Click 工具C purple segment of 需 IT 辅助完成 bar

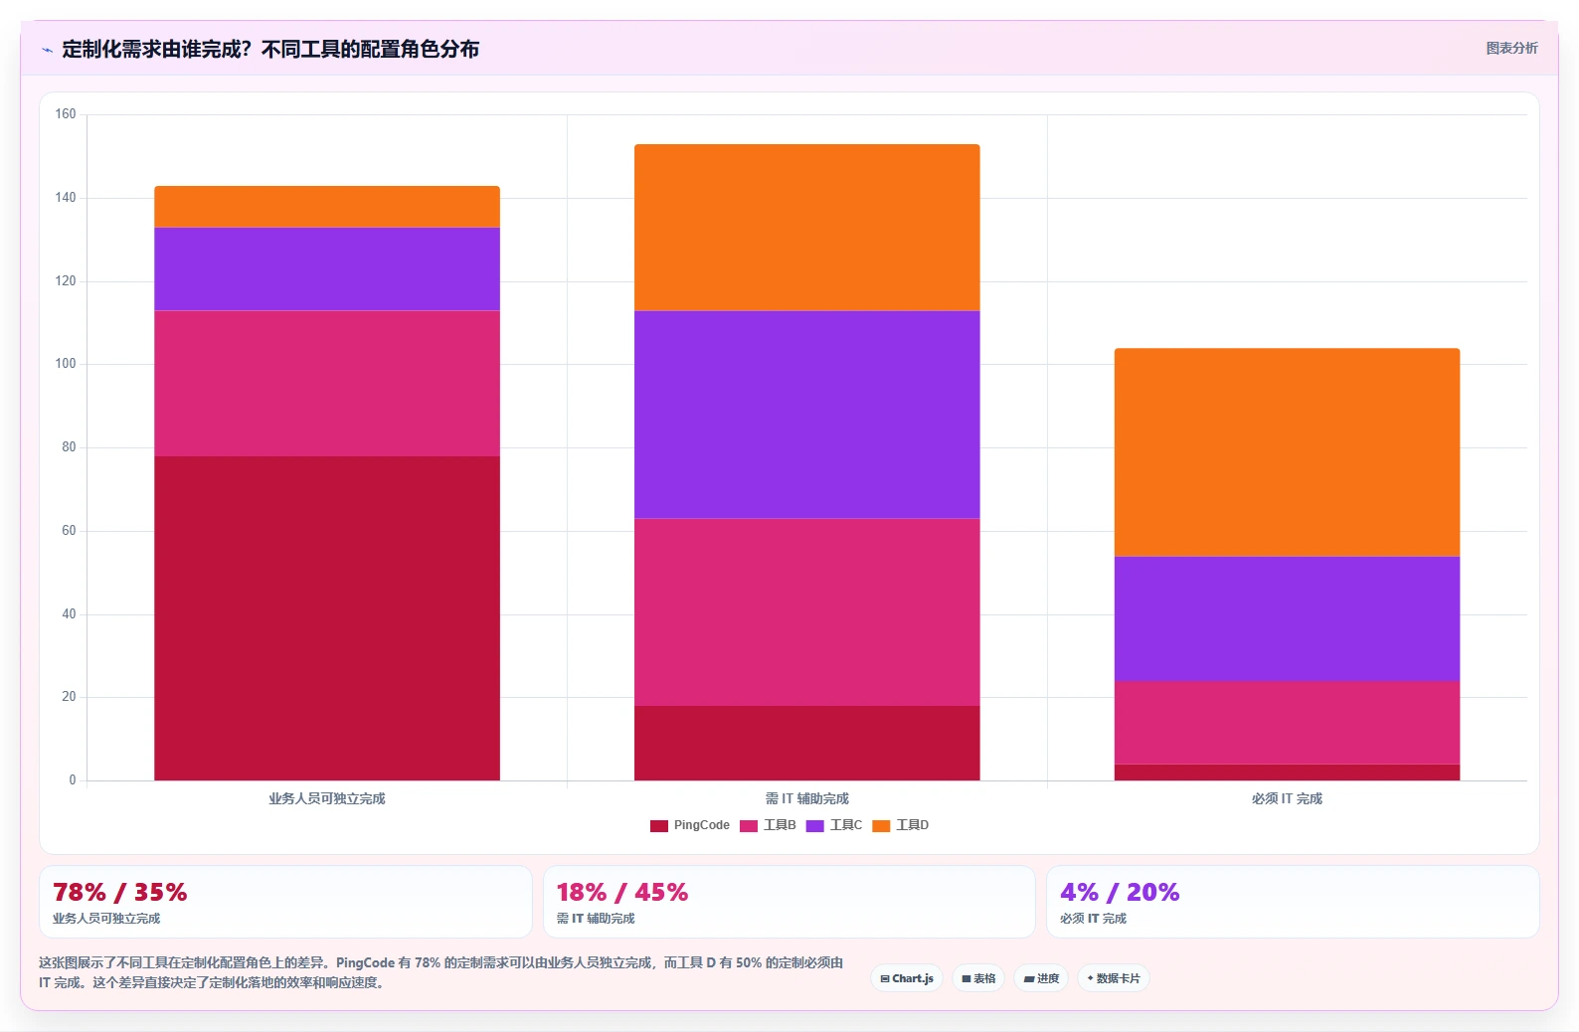point(807,415)
